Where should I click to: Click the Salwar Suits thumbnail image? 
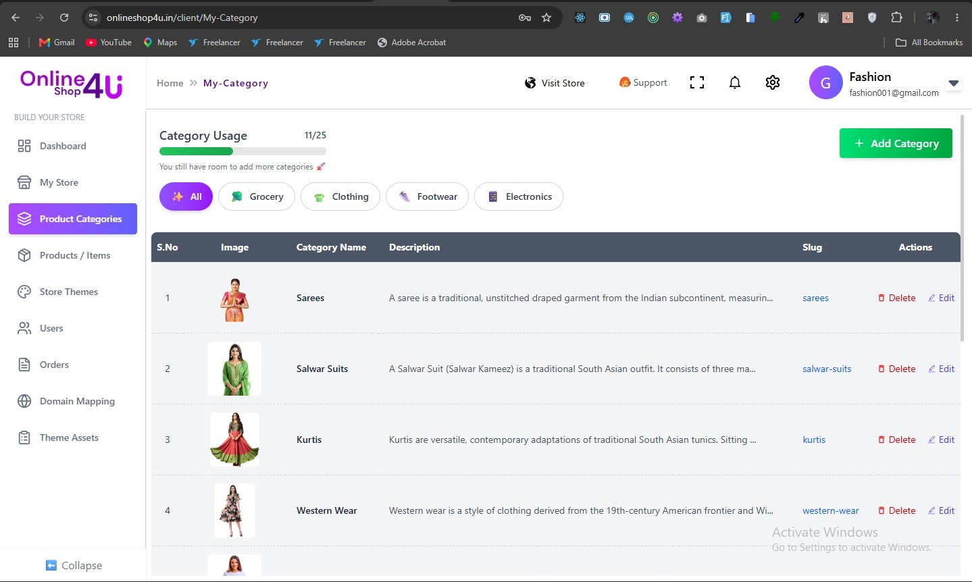[x=234, y=369]
